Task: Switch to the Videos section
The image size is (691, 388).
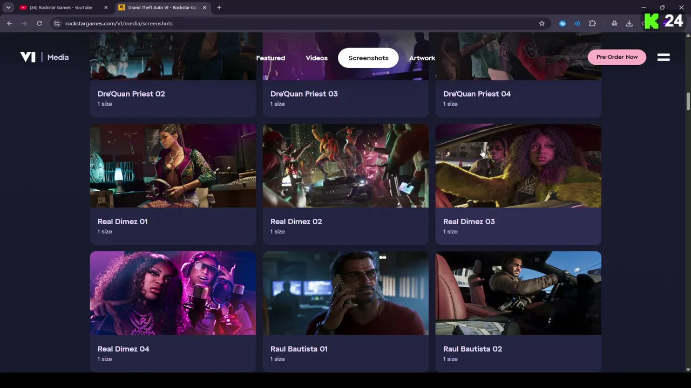Action: click(x=316, y=58)
